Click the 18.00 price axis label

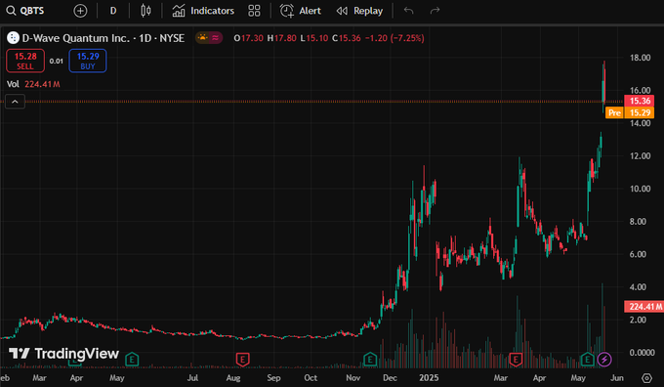tap(640, 58)
